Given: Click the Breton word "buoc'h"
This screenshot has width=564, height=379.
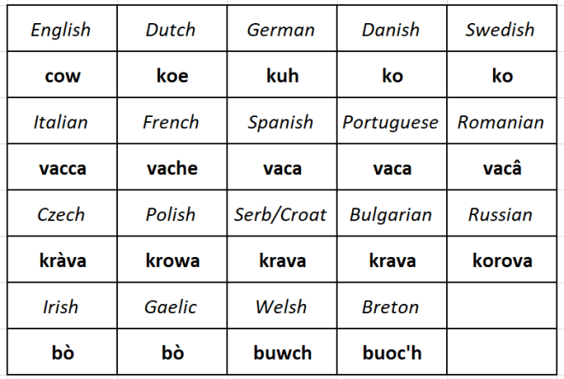Looking at the screenshot, I should coord(391,353).
